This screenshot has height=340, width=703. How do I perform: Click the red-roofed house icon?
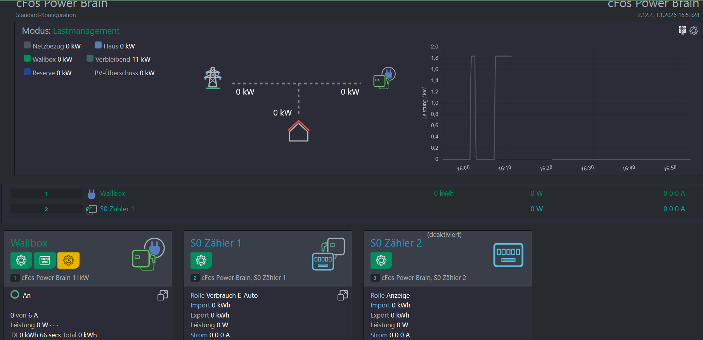pyautogui.click(x=298, y=131)
